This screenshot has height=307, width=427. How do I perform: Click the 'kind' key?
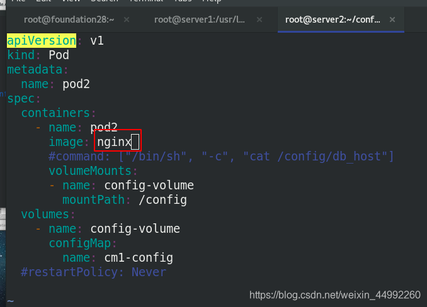21,55
